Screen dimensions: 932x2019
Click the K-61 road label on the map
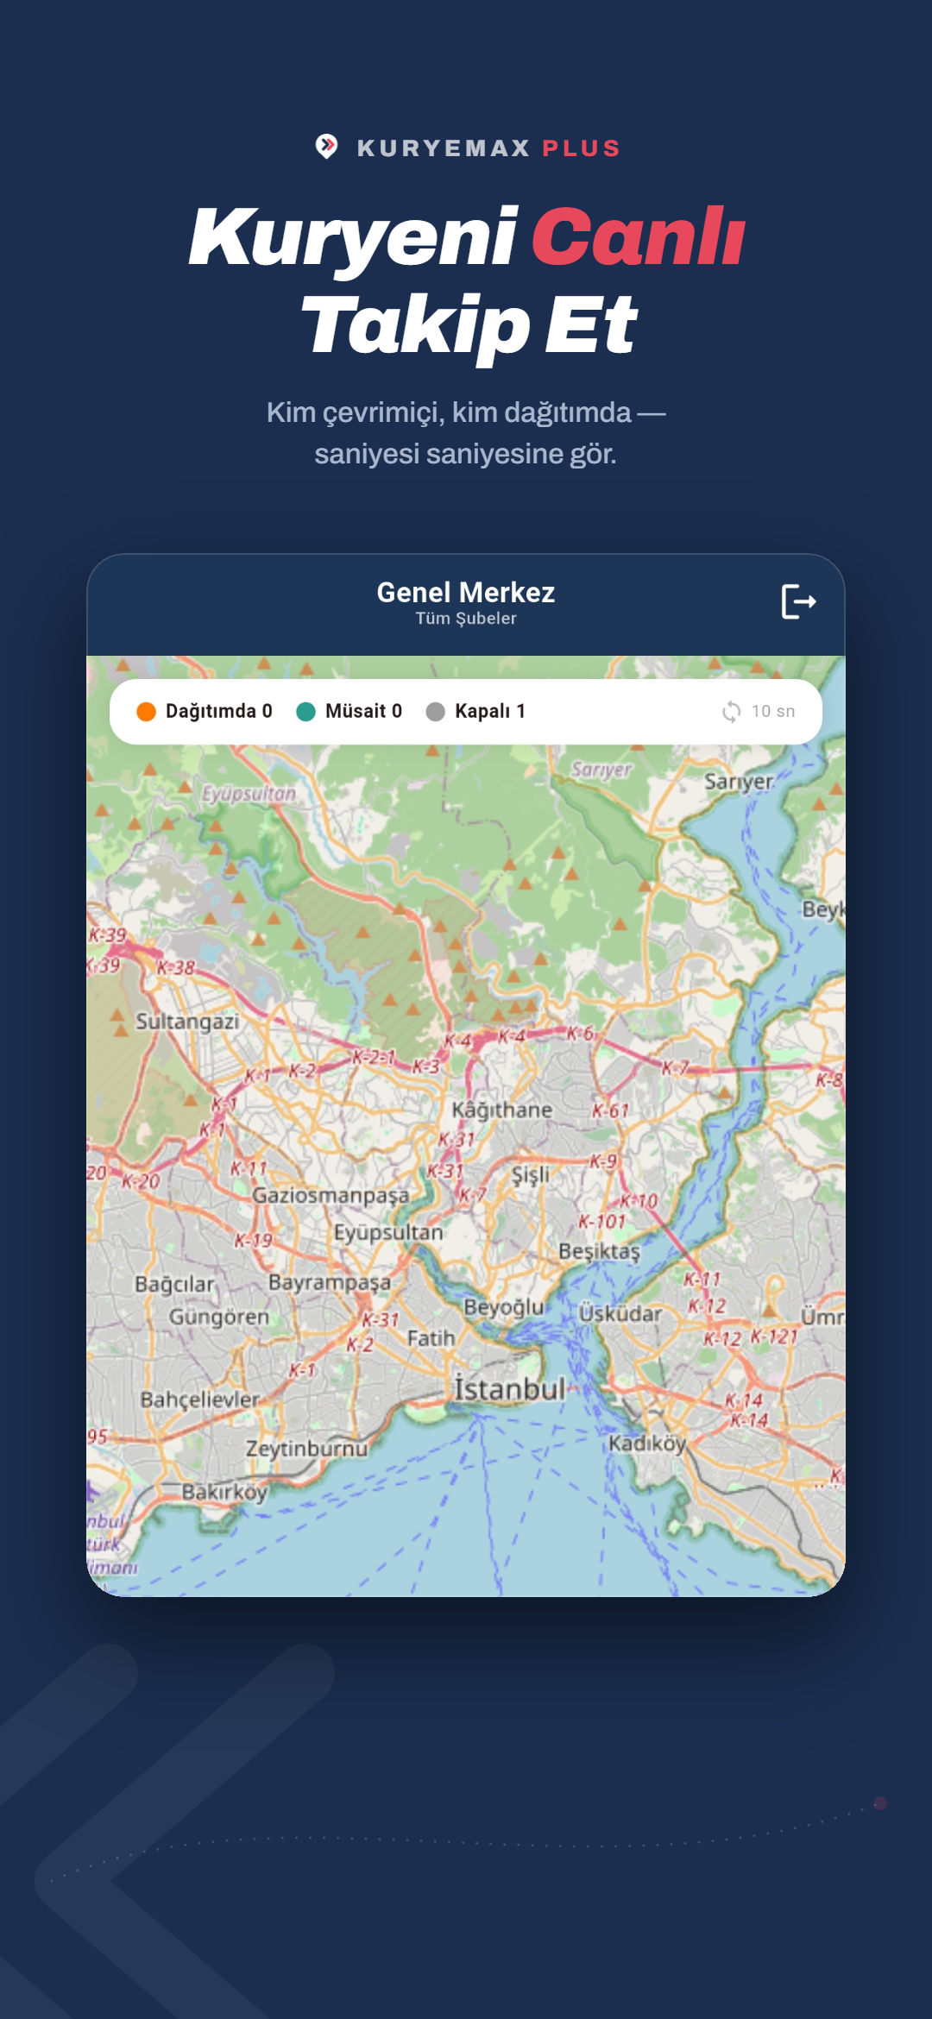(x=611, y=1111)
